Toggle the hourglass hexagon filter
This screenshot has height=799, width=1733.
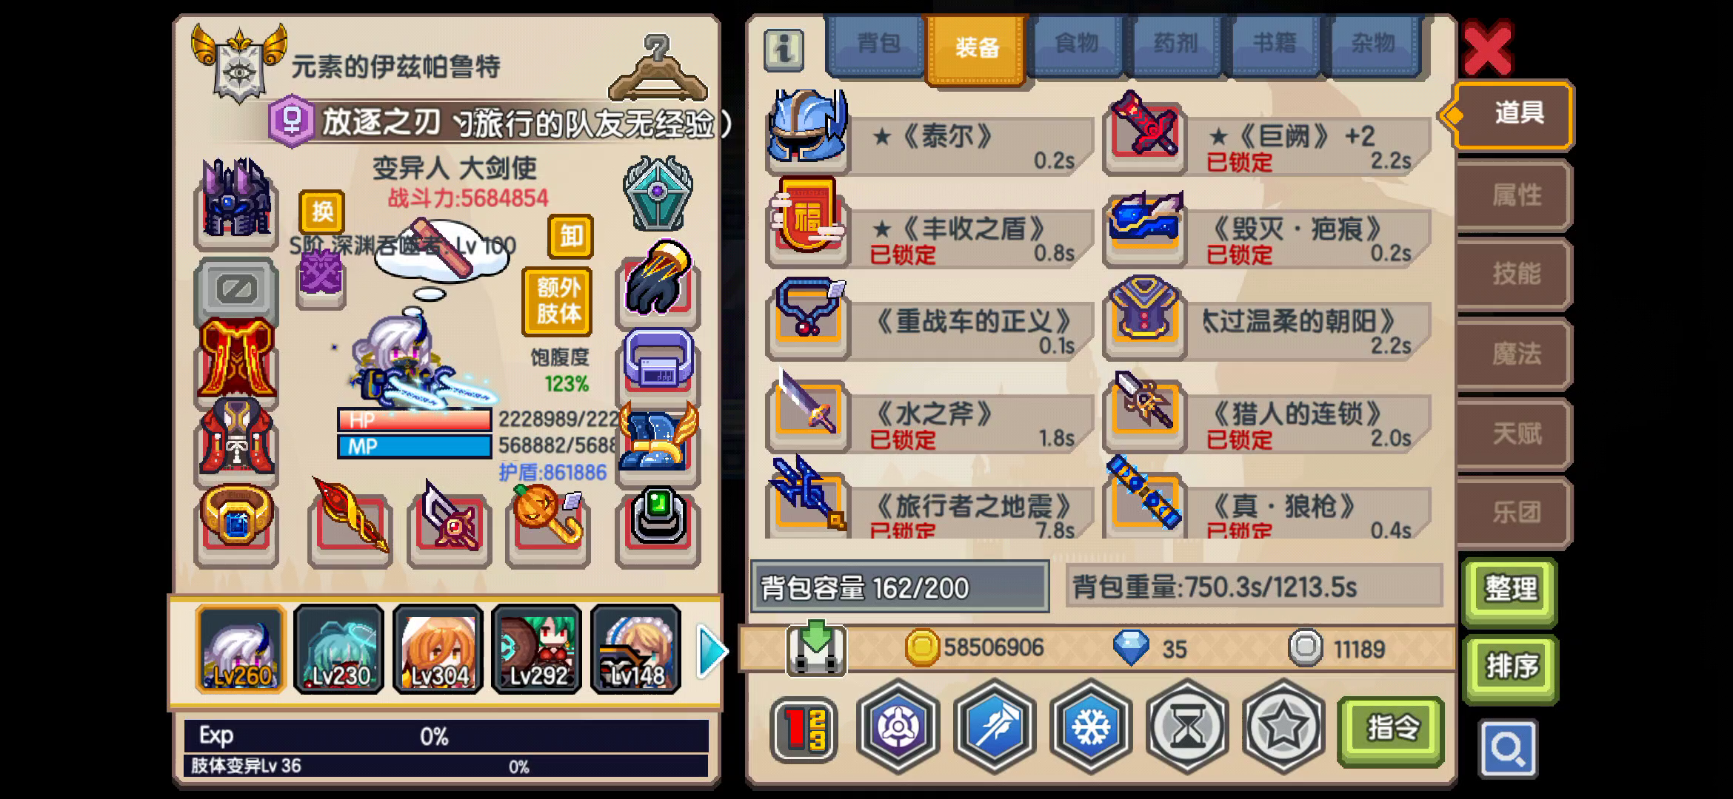pos(1187,726)
